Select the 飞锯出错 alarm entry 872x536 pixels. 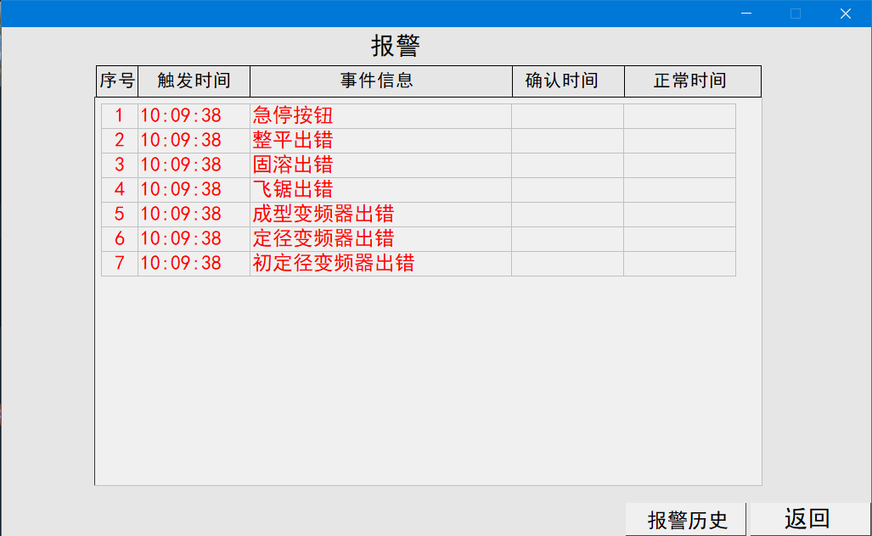(293, 189)
